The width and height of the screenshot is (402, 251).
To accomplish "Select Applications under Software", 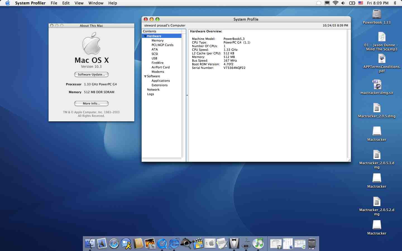I will point(161,81).
